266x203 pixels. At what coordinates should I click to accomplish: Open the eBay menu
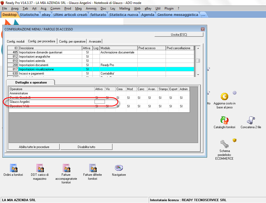[x=148, y=8]
